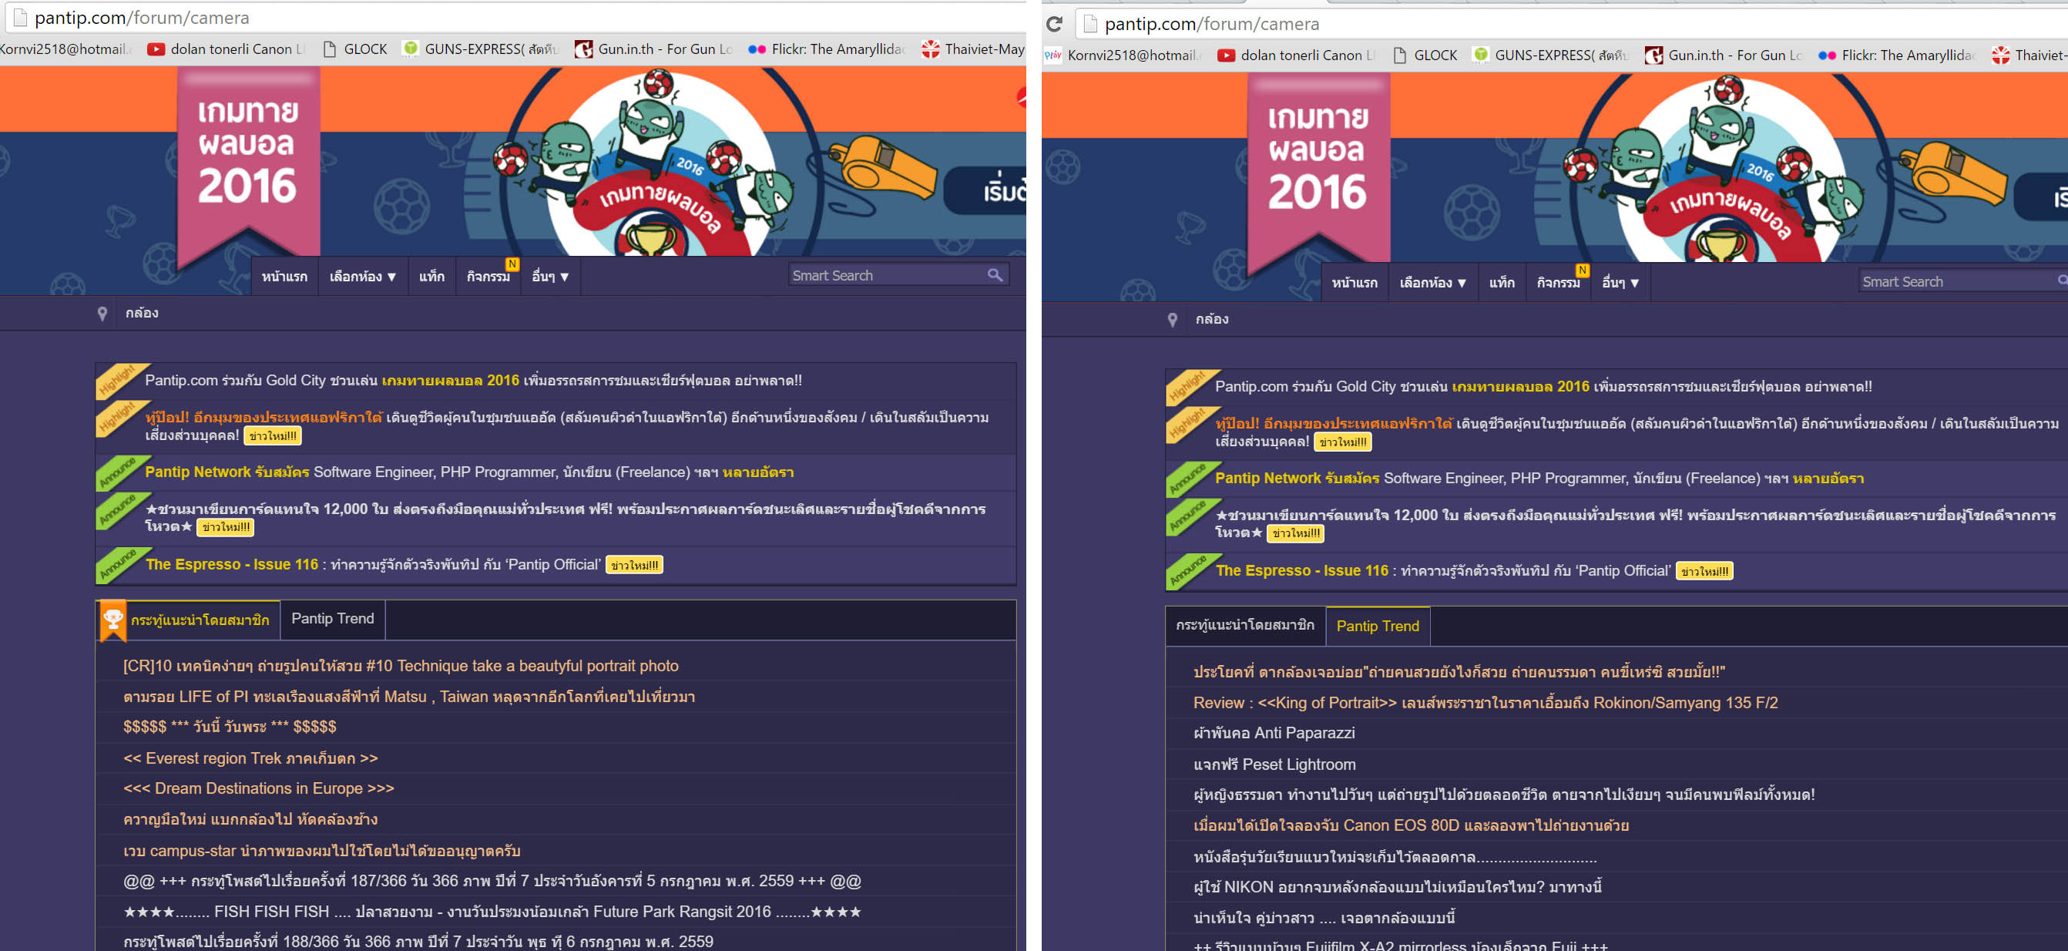
Task: Open Dream Destinations in Europe thread
Action: (x=259, y=788)
